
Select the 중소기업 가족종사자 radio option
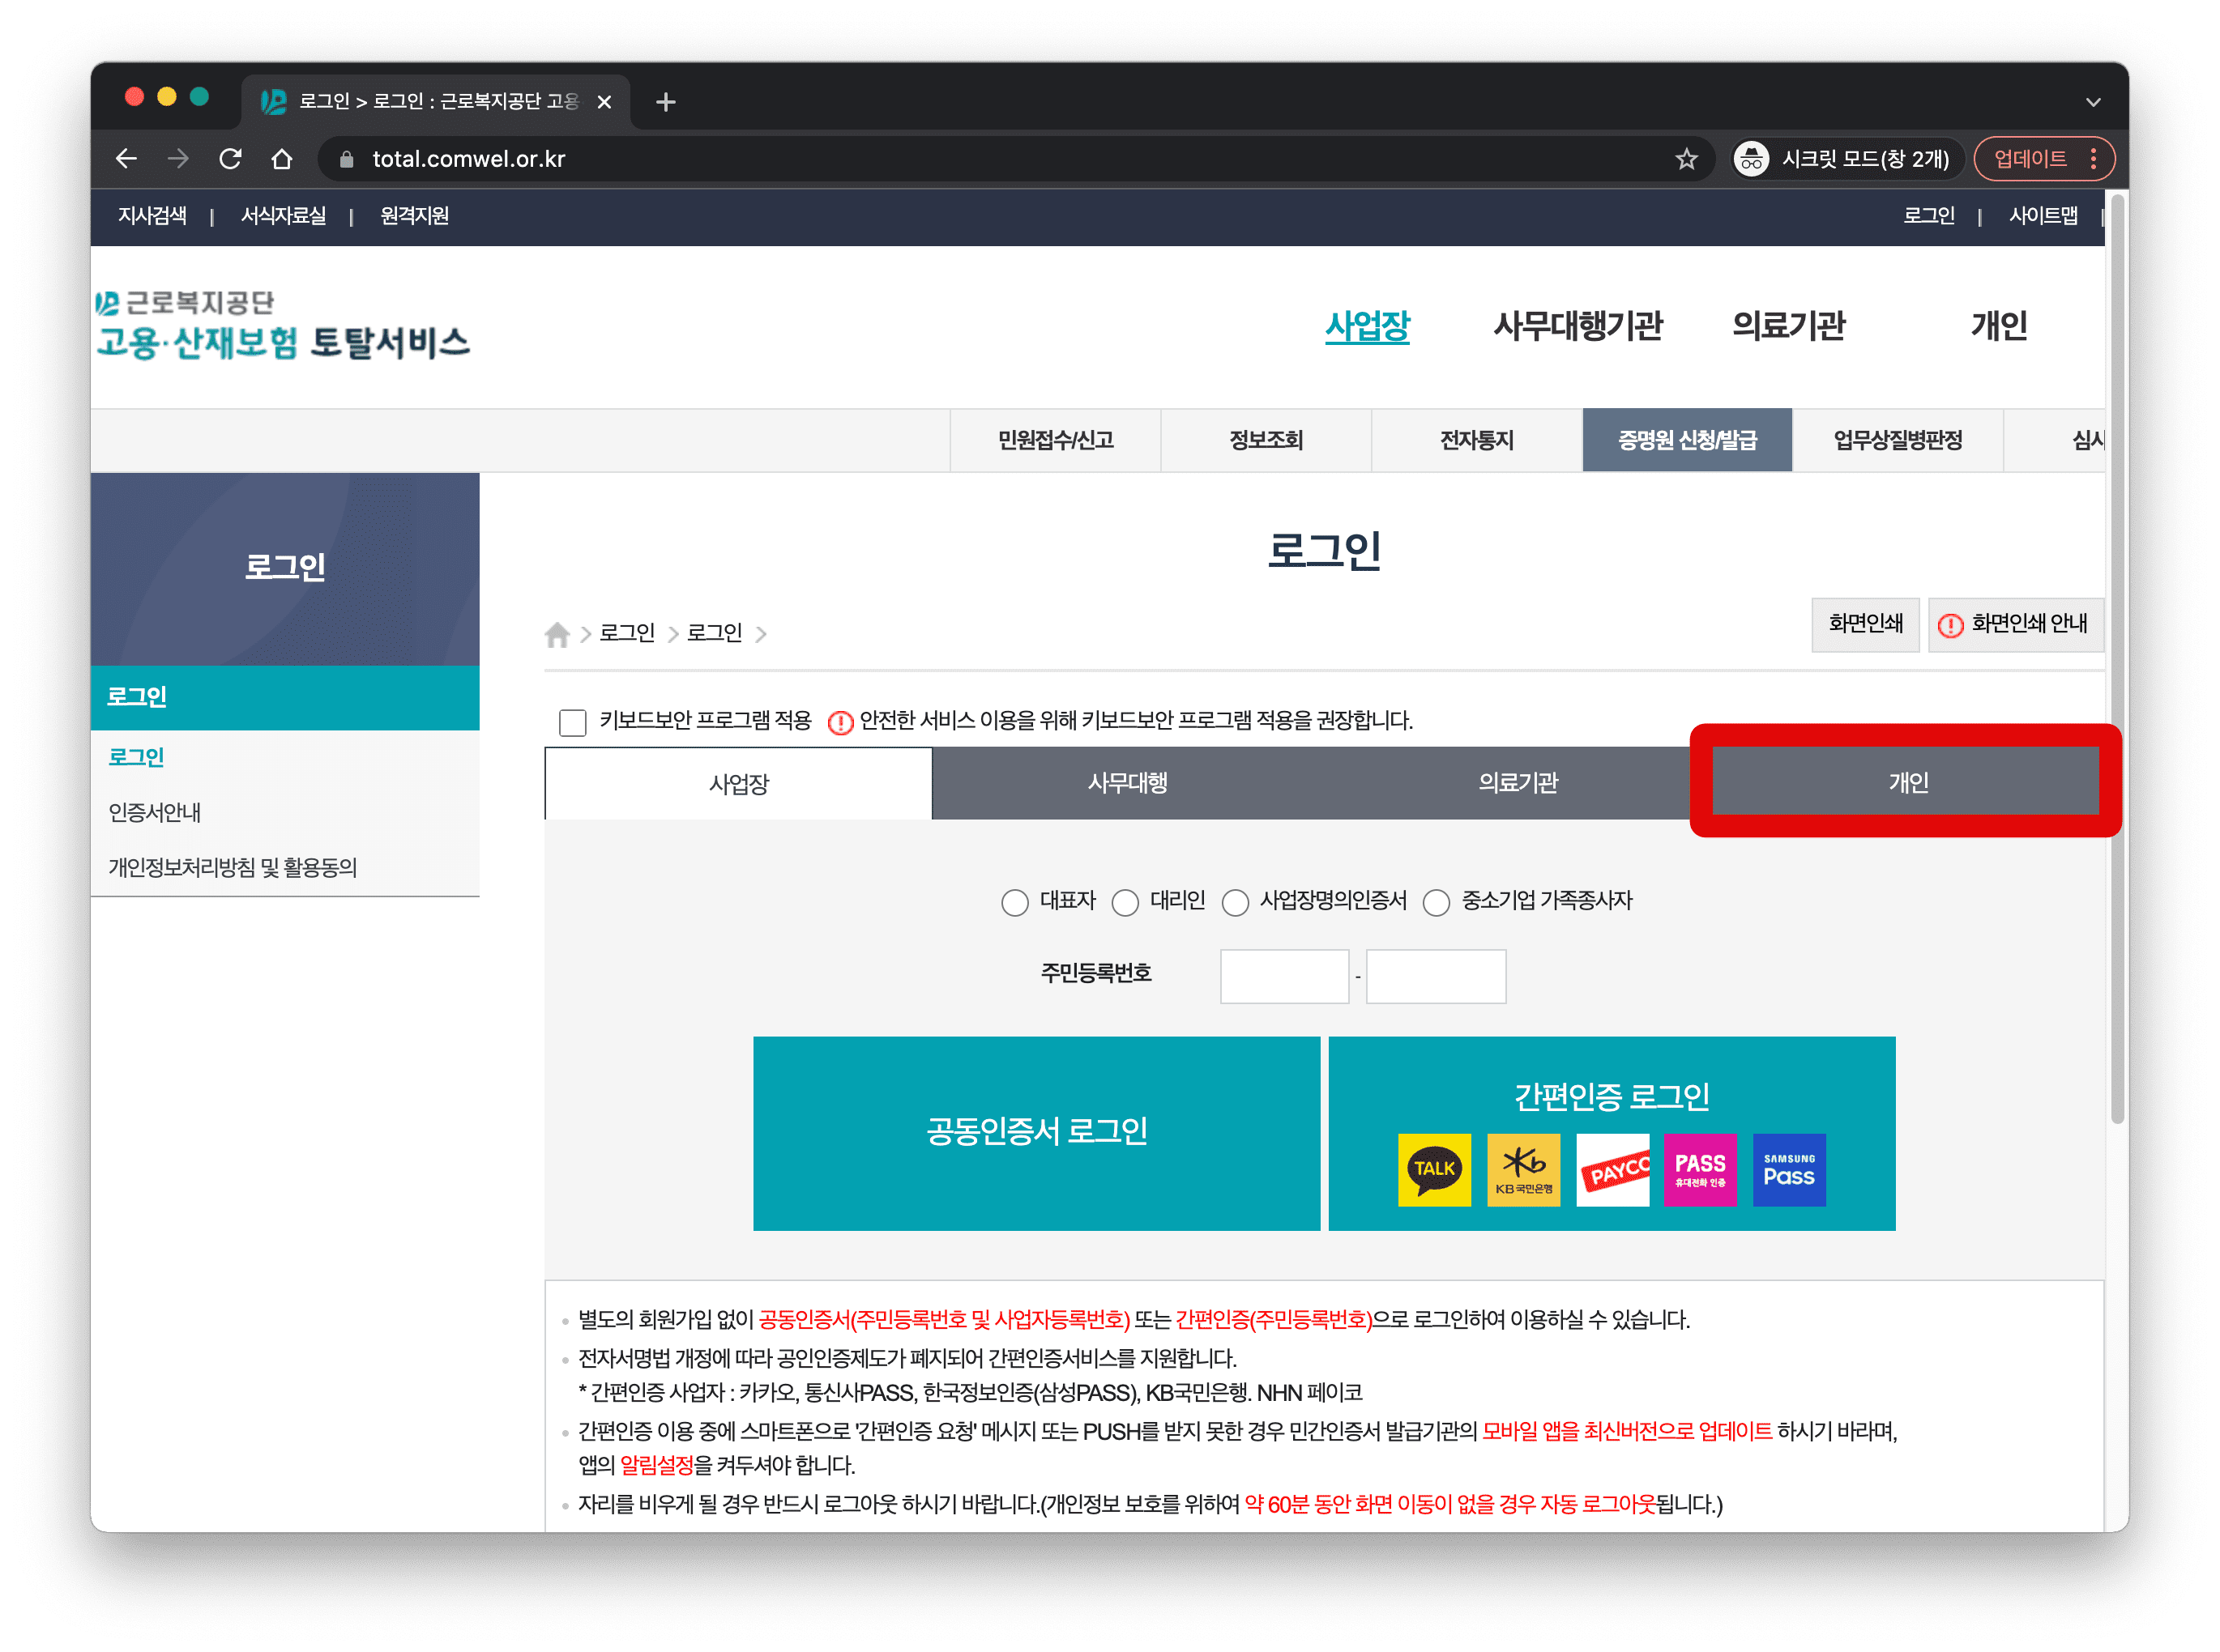(x=1437, y=902)
